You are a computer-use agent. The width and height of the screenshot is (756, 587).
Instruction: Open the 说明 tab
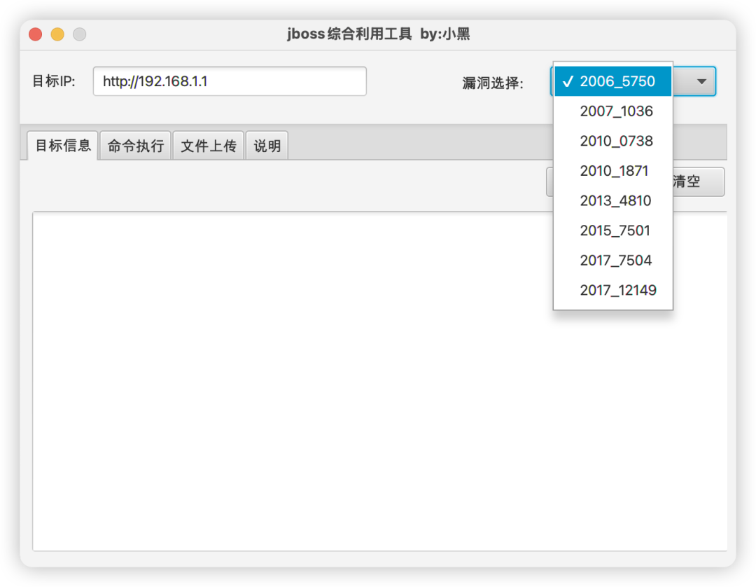pos(267,146)
